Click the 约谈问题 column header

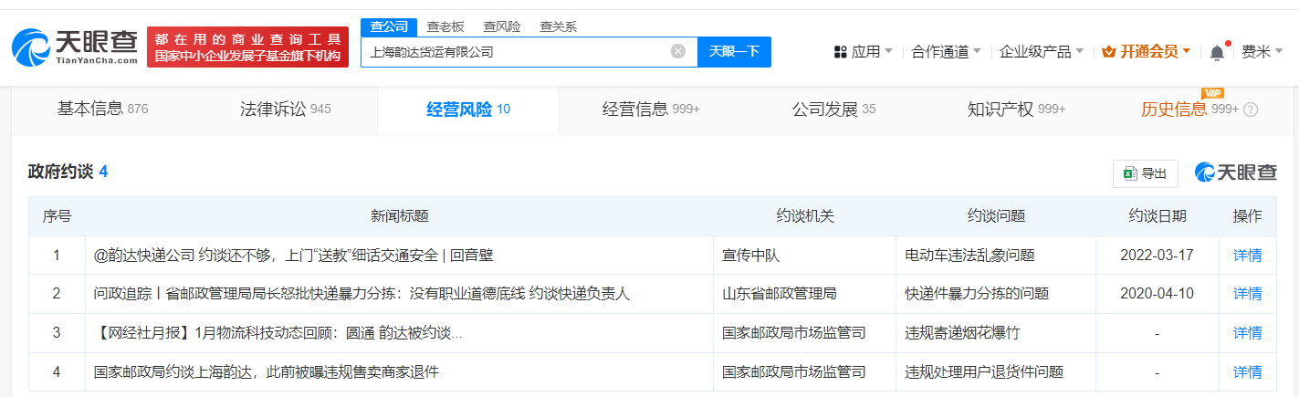[996, 216]
